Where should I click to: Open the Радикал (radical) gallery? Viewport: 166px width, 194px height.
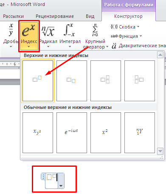[x=48, y=36]
